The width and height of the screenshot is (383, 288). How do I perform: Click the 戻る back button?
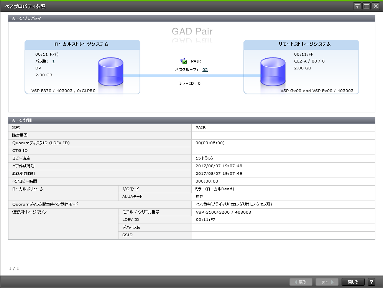[300, 282]
